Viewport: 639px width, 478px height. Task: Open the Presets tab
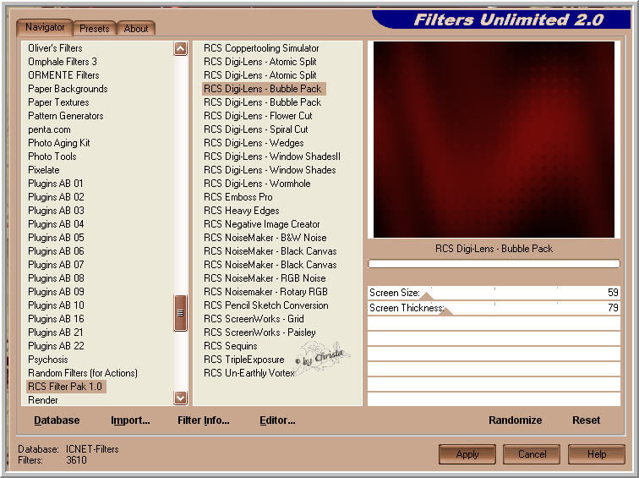(94, 29)
